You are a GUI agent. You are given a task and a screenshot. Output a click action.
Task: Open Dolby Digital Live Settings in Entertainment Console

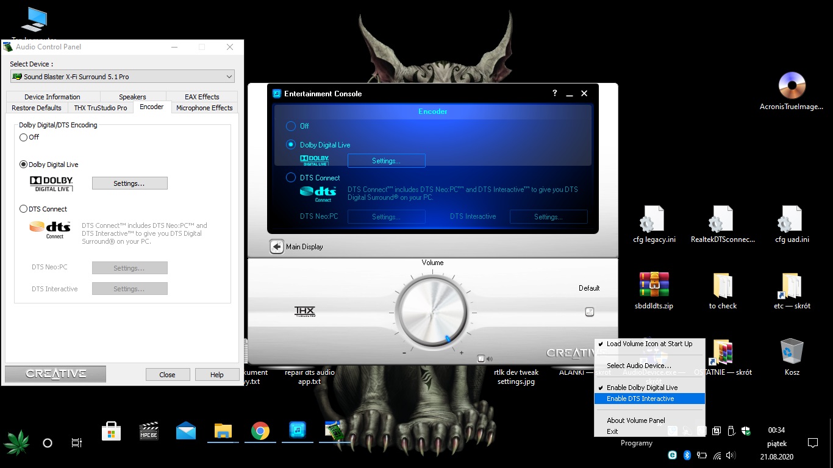click(x=386, y=161)
